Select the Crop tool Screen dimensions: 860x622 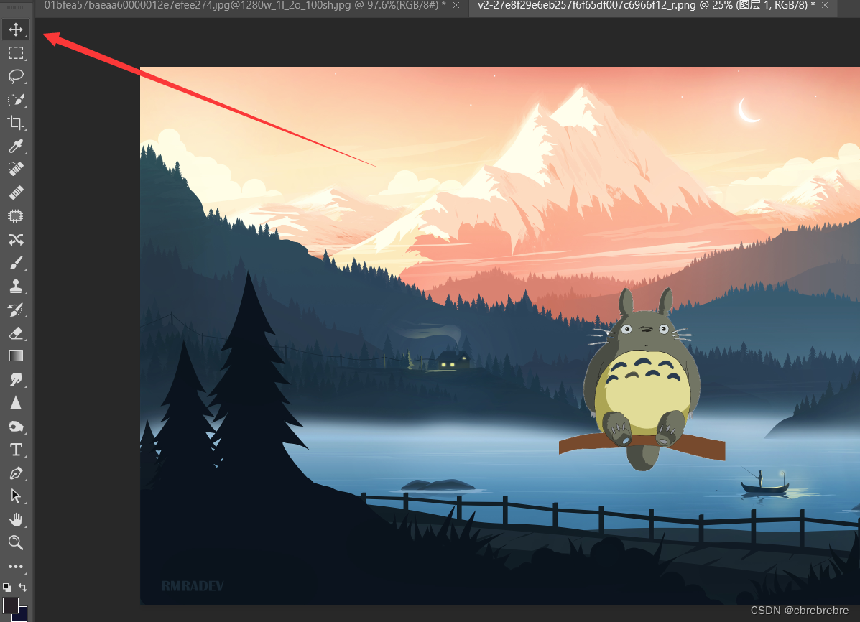[x=16, y=123]
